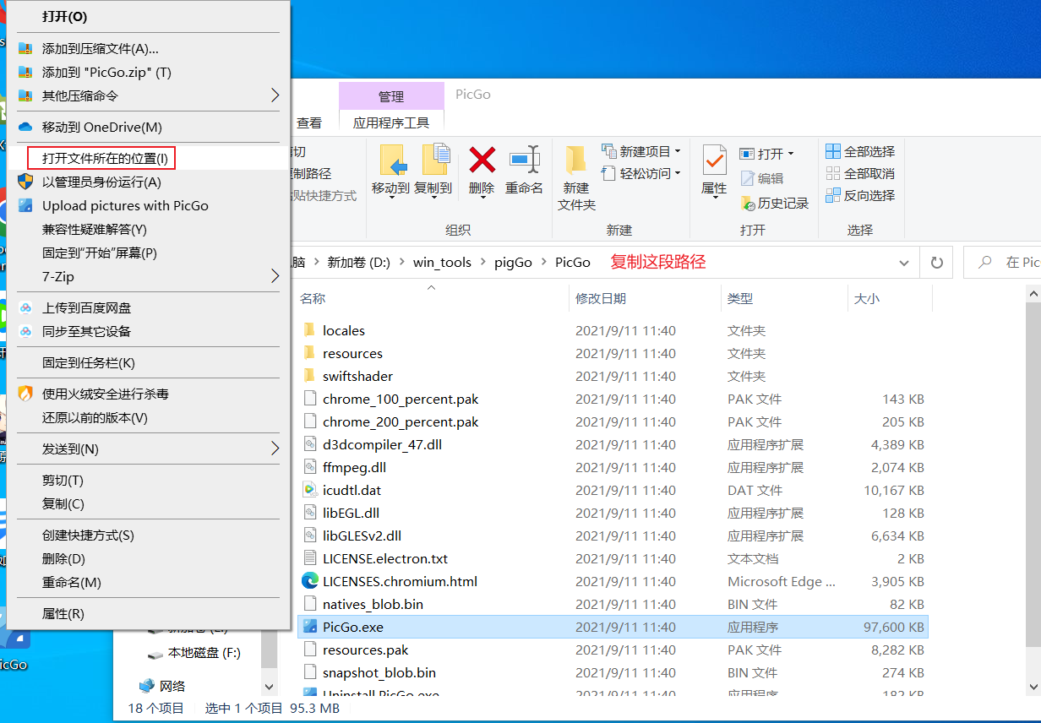This screenshot has width=1041, height=723.
Task: Switch to the 查看 ribbon tab
Action: click(x=309, y=122)
